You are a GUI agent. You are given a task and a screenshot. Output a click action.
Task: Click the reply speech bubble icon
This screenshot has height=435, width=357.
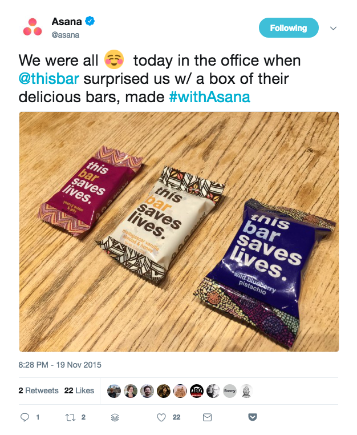[x=25, y=417]
